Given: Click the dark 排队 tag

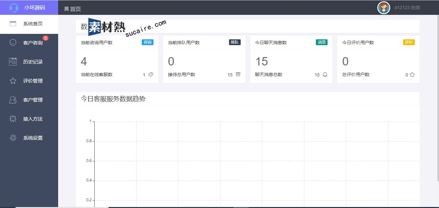Looking at the screenshot, I should point(235,42).
